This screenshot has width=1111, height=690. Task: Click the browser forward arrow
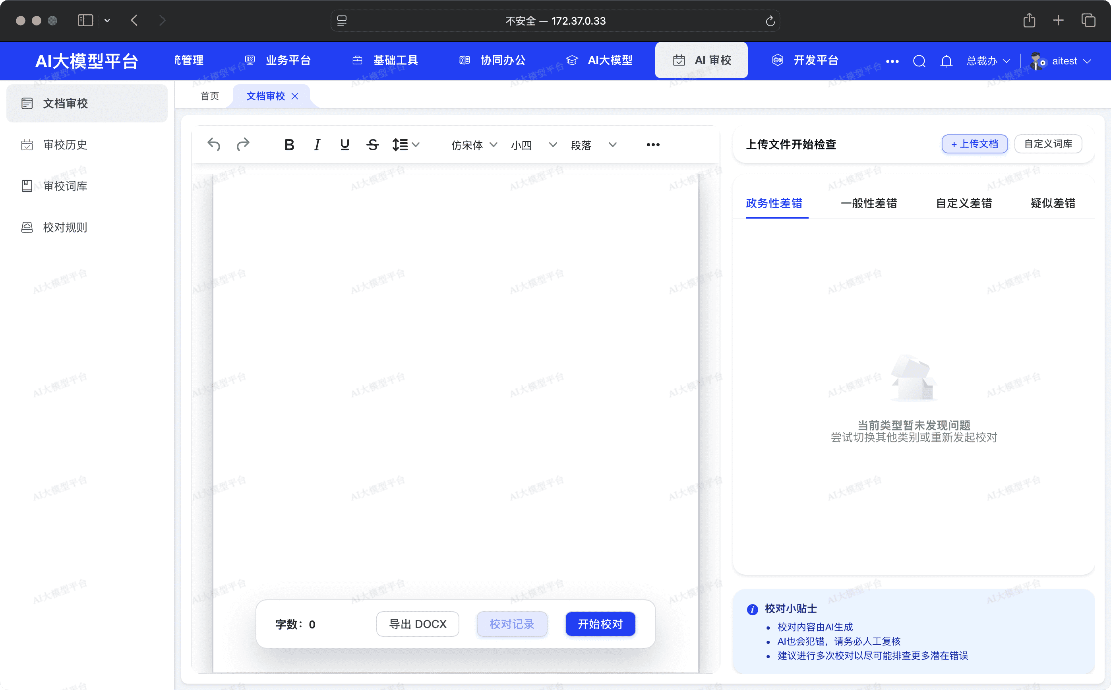pyautogui.click(x=162, y=21)
